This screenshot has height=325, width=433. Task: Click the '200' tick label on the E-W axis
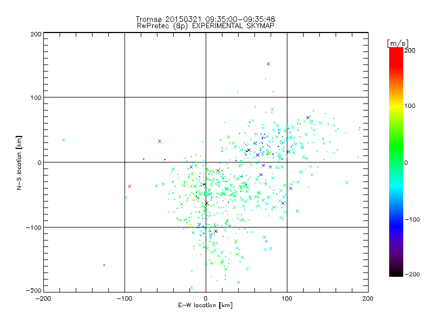pos(368,298)
